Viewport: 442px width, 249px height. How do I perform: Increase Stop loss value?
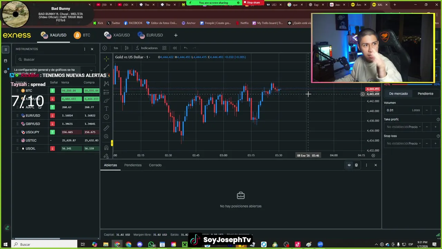click(435, 144)
